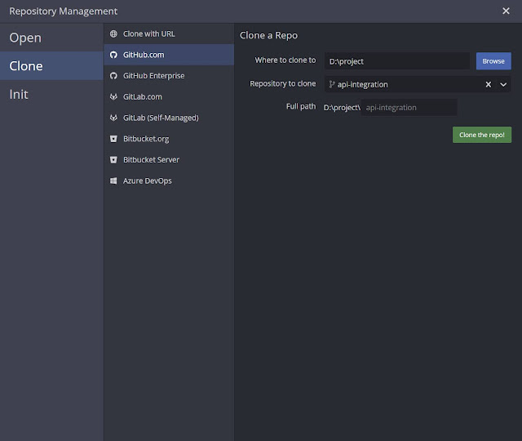Select the Clone tab
Screen dimensions: 522x441
pyautogui.click(x=51, y=65)
